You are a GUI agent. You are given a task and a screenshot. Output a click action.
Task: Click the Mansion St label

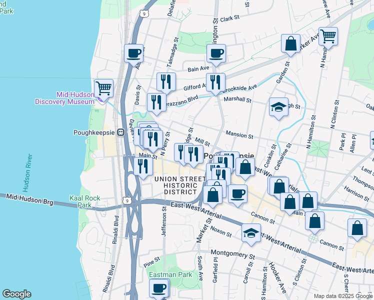pyautogui.click(x=239, y=134)
